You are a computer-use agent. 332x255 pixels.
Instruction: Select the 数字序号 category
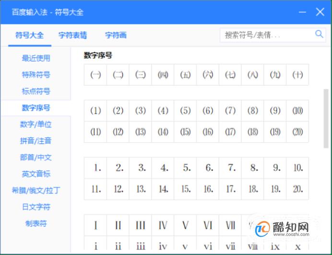click(36, 108)
